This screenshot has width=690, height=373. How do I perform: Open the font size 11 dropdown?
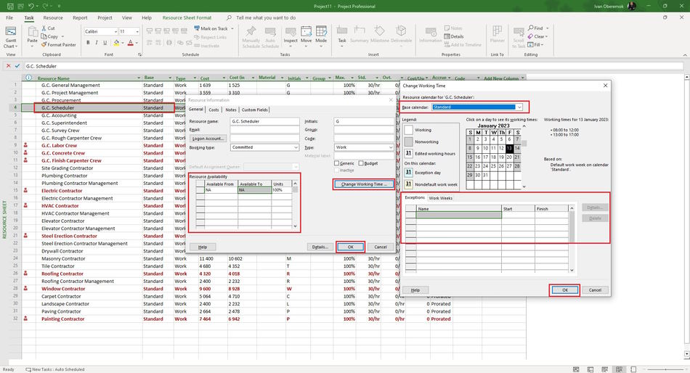137,32
